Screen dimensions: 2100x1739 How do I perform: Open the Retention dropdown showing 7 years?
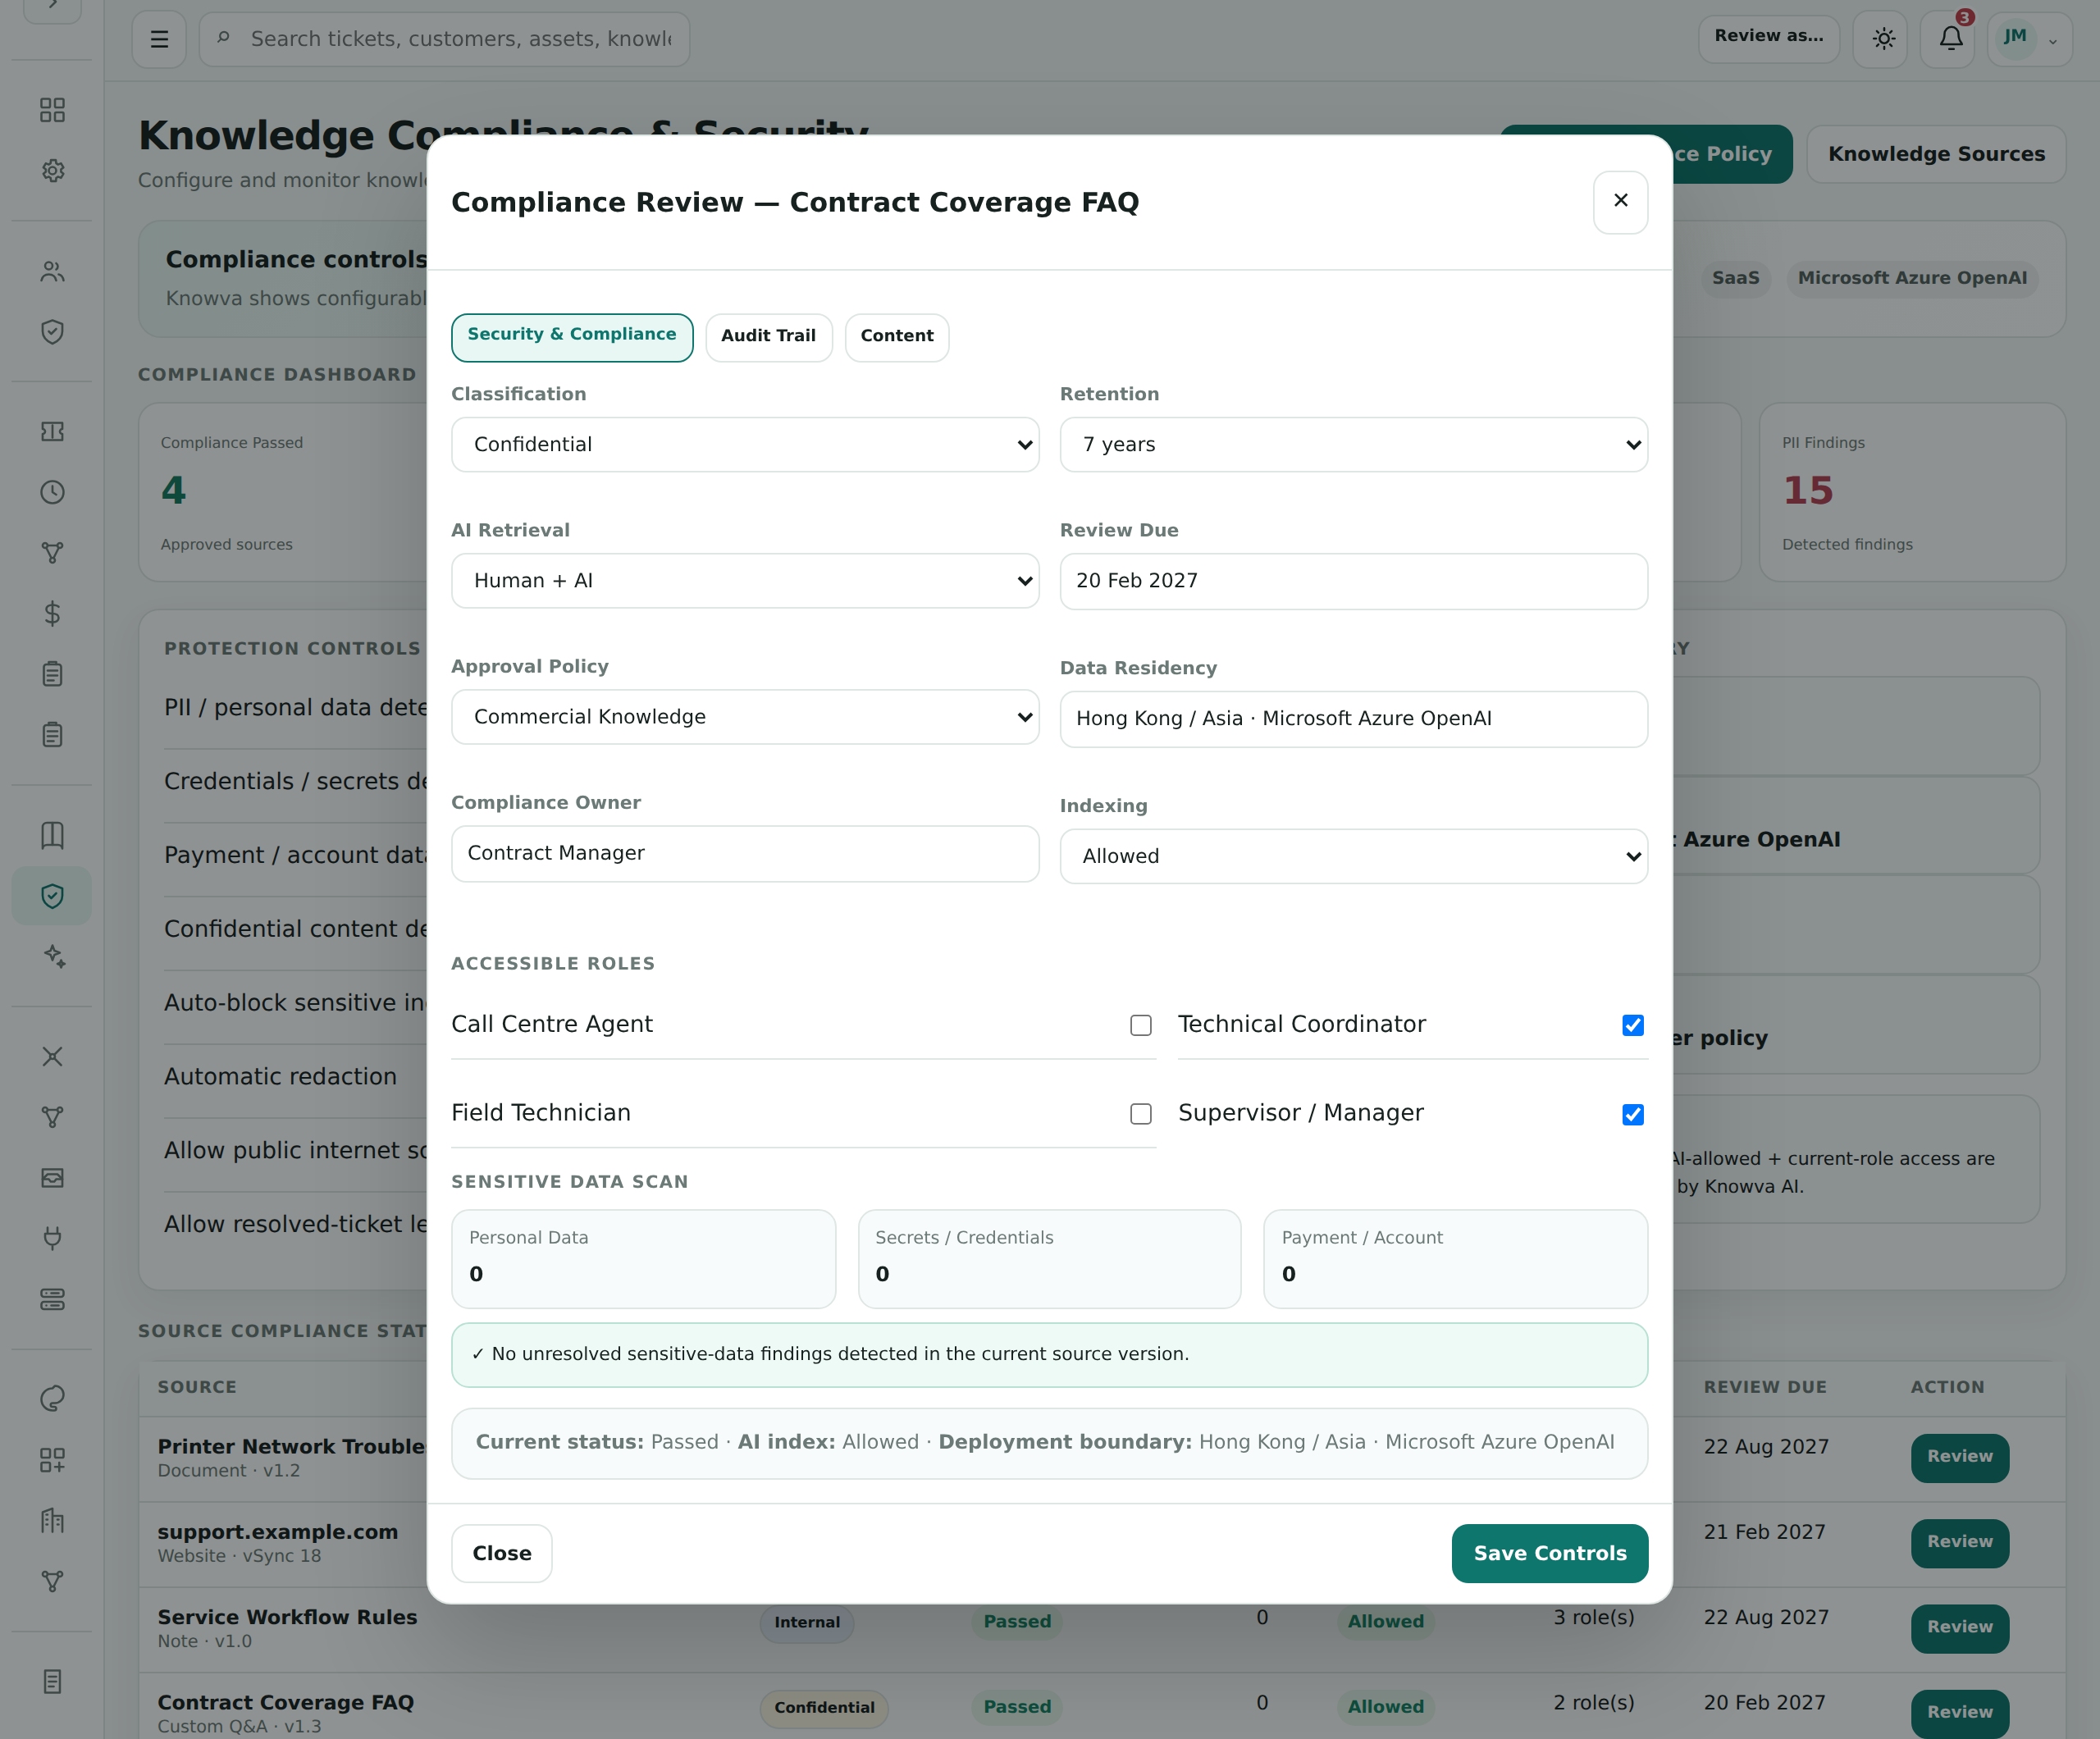tap(1354, 444)
